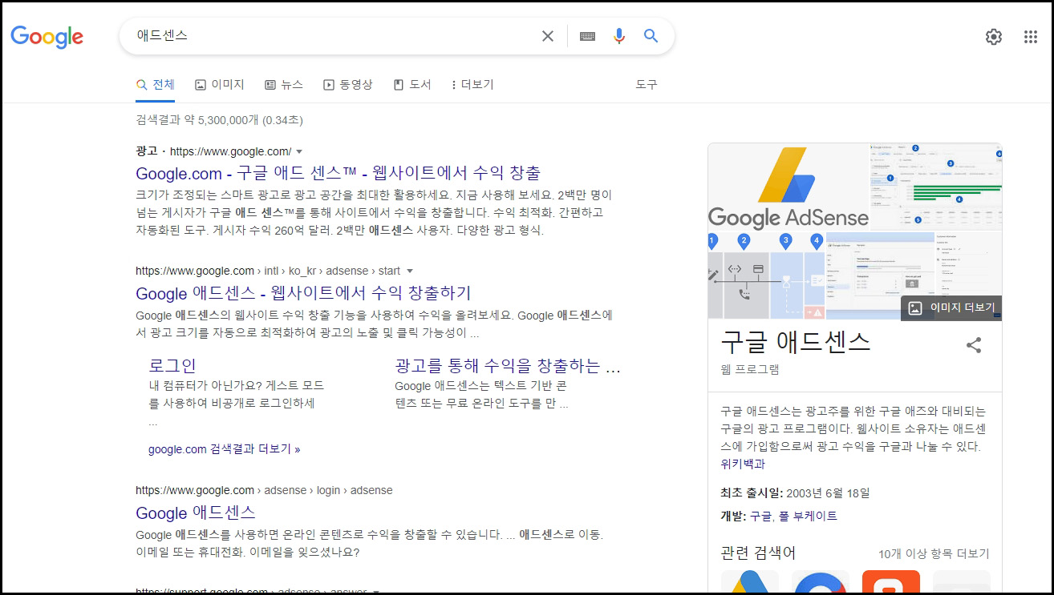Click the 폴 부케이트 link

coord(808,517)
